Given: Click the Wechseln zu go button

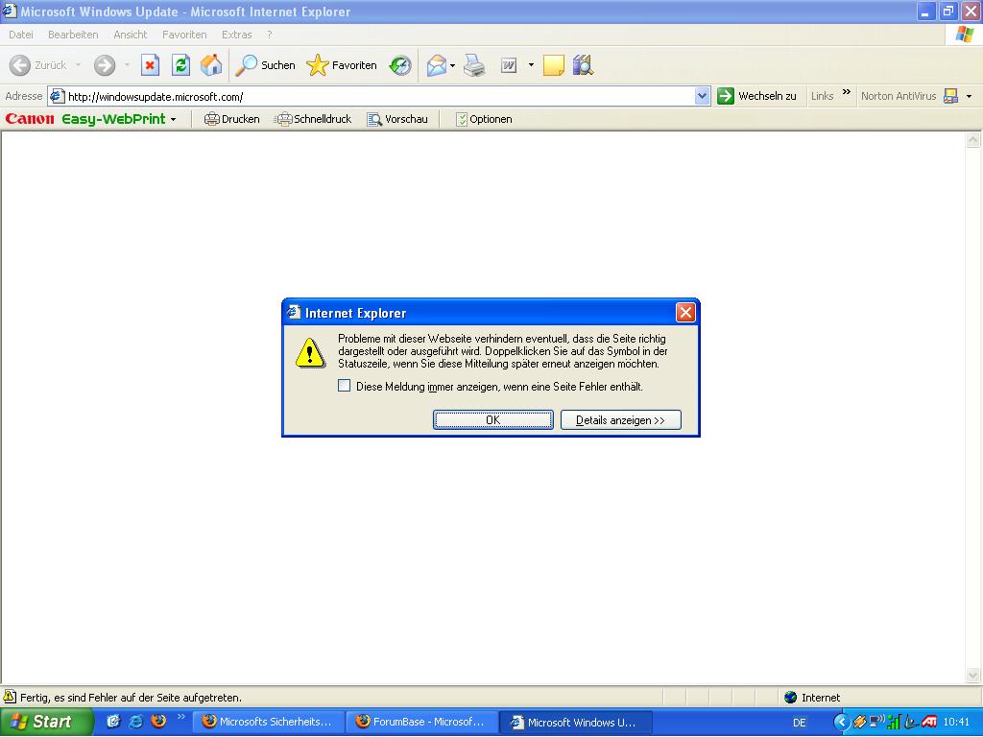Looking at the screenshot, I should pyautogui.click(x=756, y=96).
